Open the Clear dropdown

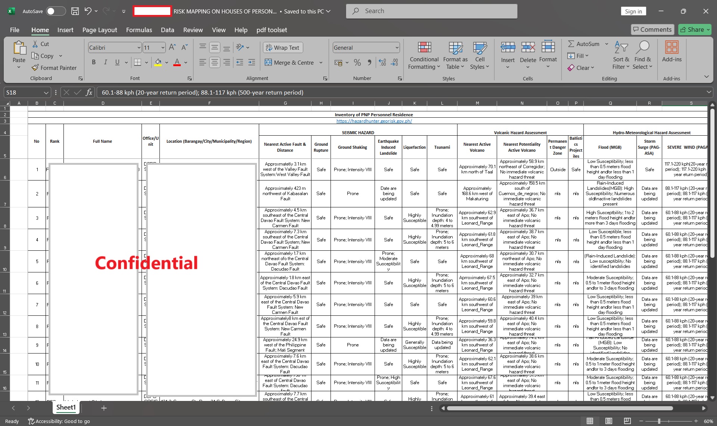pyautogui.click(x=581, y=68)
